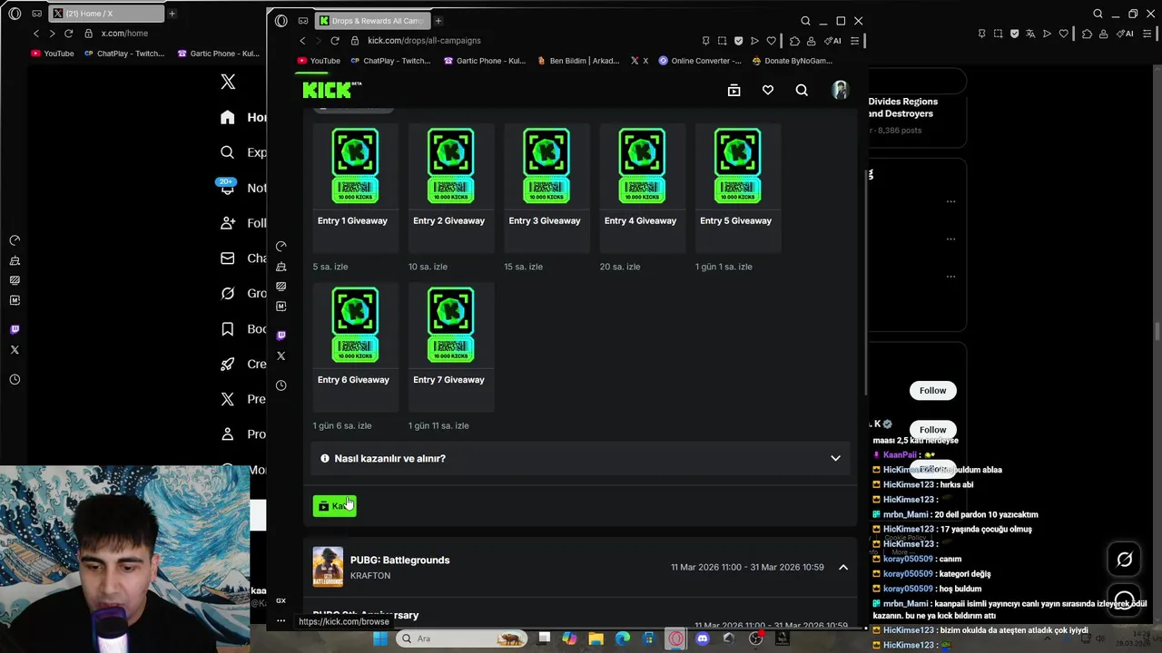Screen dimensions: 1162x653
Task: Open OBS Studio from the taskbar
Action: click(x=755, y=638)
